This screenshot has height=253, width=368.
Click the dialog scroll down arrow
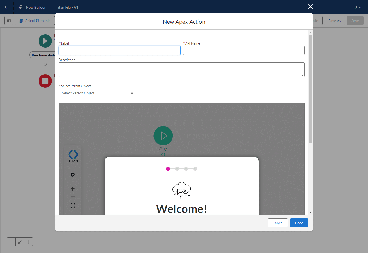click(310, 212)
